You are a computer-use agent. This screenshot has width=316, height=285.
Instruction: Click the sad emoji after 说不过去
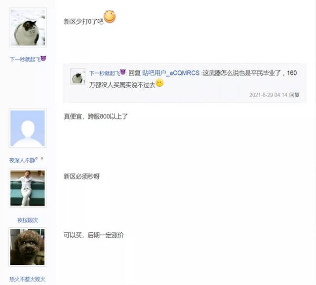pos(159,83)
